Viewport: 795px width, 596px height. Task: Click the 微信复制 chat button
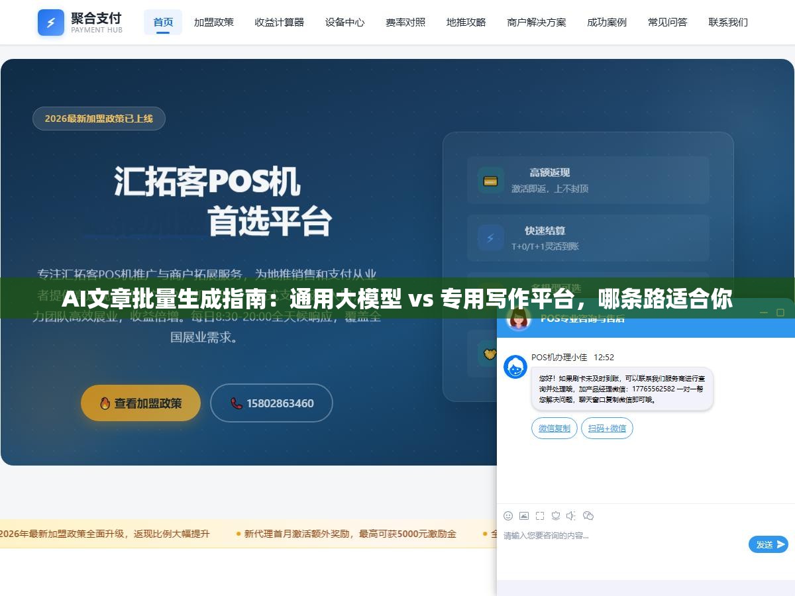[x=555, y=428]
